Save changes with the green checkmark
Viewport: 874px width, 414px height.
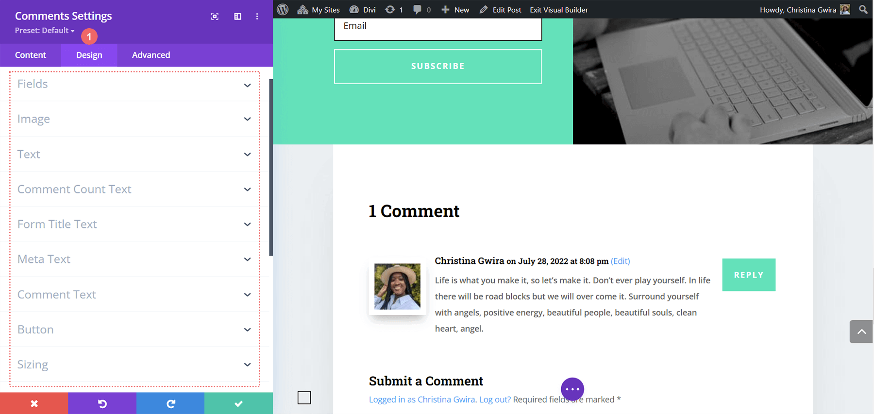[238, 403]
